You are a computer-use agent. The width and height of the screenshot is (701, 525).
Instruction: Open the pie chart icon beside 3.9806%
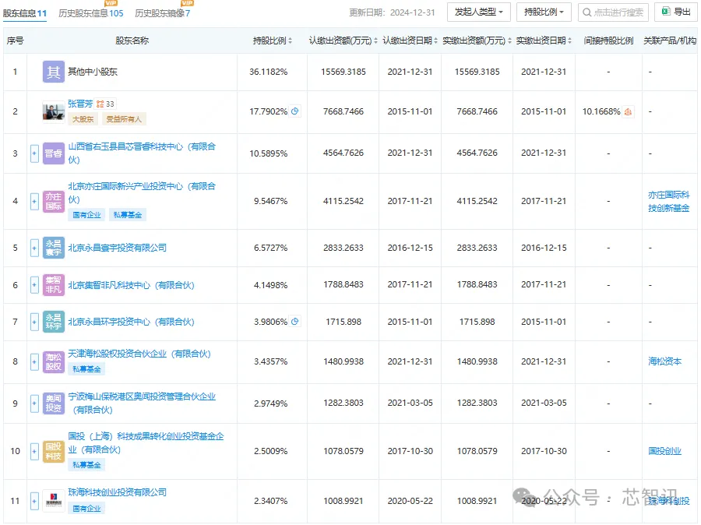pyautogui.click(x=295, y=321)
